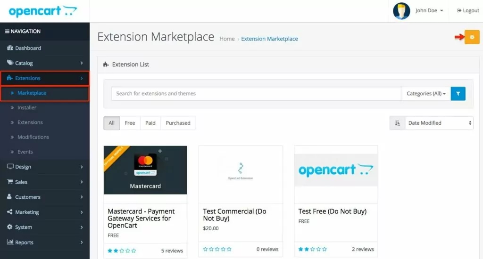Open Mastercard - Payment Gateway Services title

(x=141, y=219)
